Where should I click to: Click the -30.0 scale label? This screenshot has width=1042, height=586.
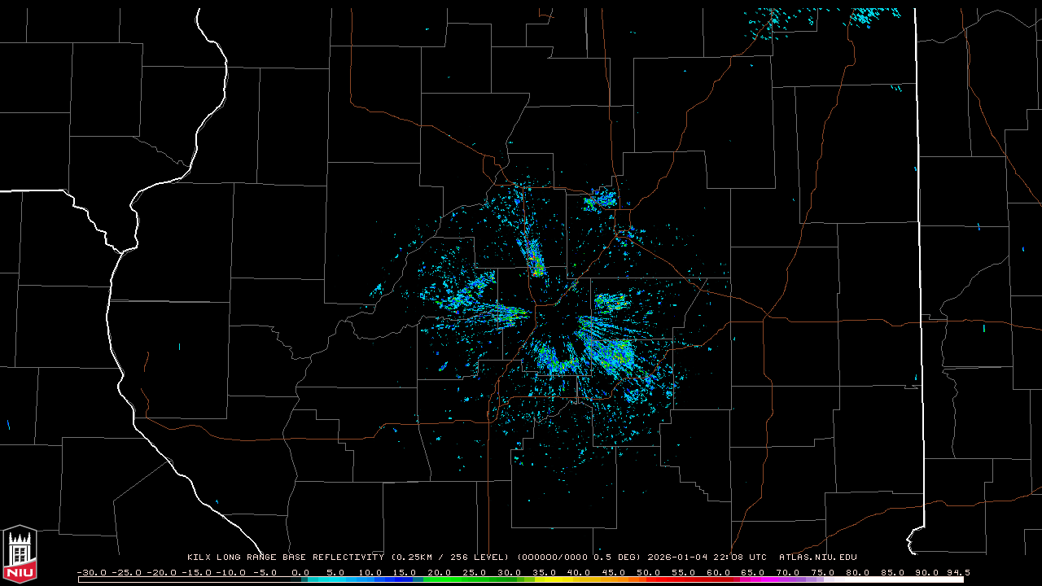pyautogui.click(x=91, y=572)
